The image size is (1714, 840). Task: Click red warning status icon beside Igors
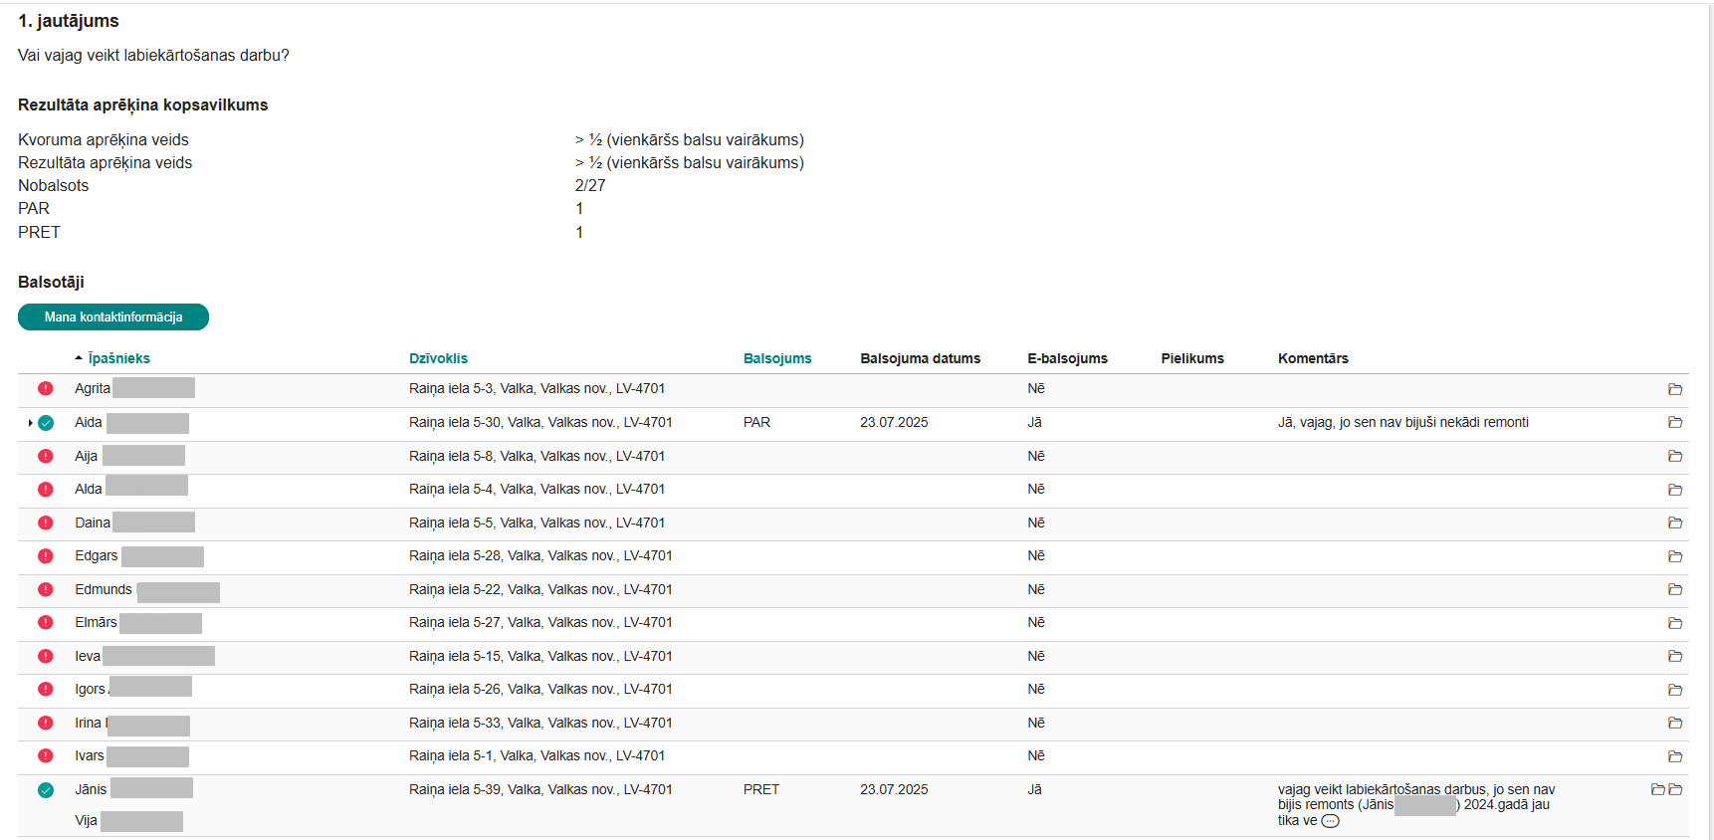(x=46, y=689)
